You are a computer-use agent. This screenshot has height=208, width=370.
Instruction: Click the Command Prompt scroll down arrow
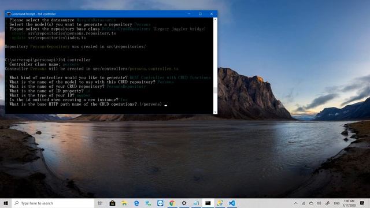click(215, 112)
